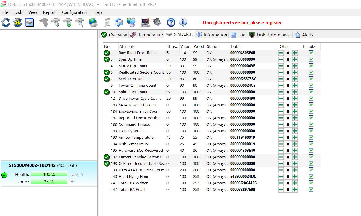Viewport: 361px width, 216px height.
Task: Toggle Enable checkbox for Command Timeout
Action: click(x=311, y=124)
